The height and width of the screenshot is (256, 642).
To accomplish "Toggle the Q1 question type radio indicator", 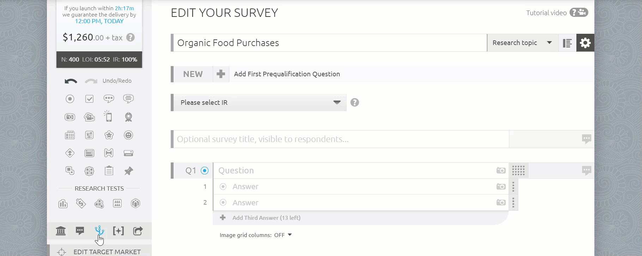I will (x=205, y=171).
